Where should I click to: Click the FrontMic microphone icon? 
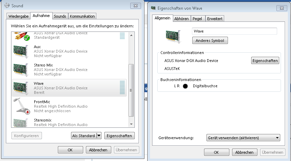22,106
